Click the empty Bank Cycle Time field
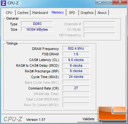 click(76, 82)
